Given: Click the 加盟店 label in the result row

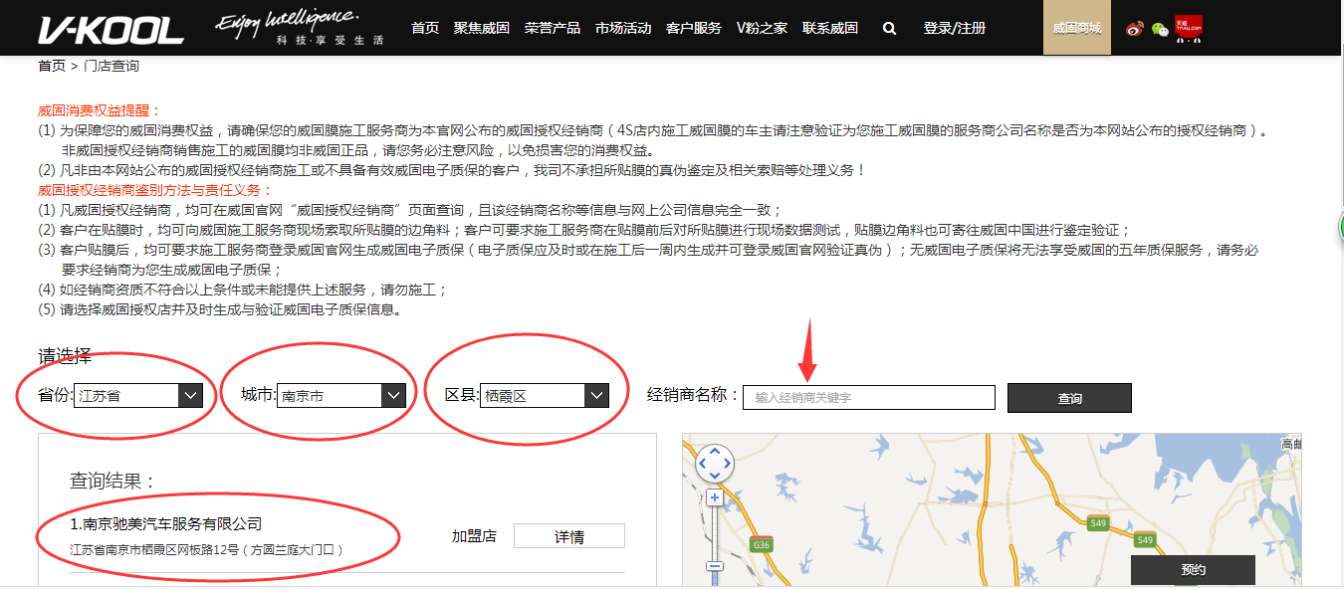Looking at the screenshot, I should click(474, 536).
